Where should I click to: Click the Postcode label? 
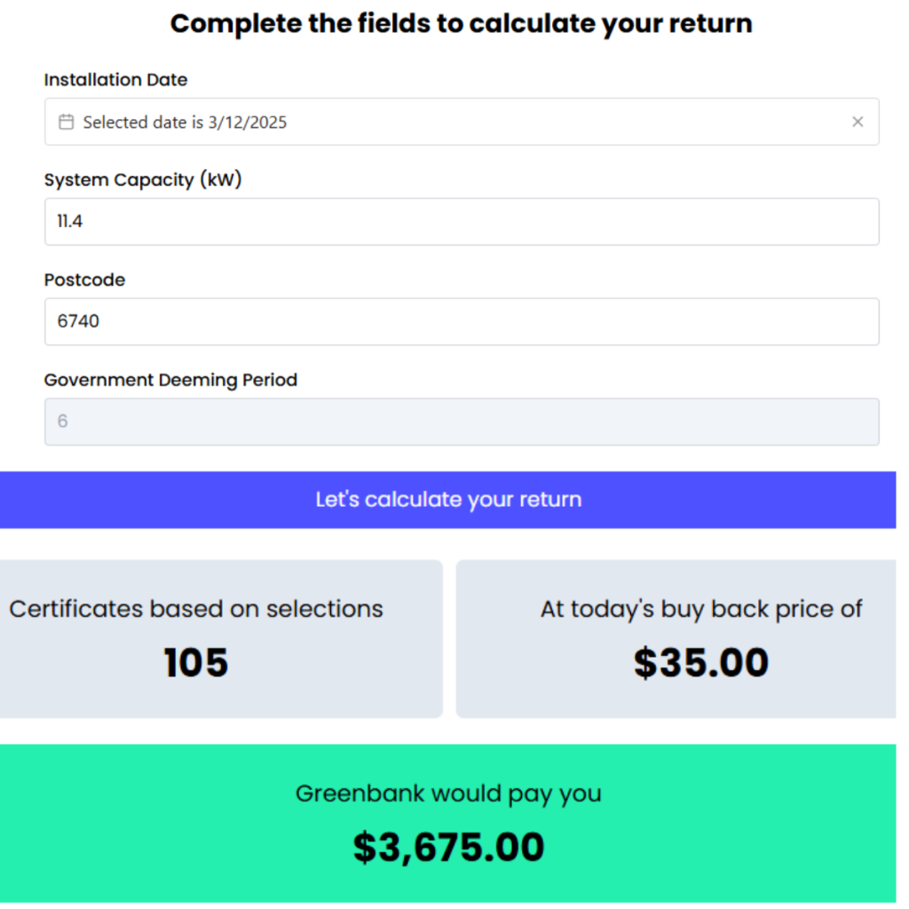coord(84,280)
